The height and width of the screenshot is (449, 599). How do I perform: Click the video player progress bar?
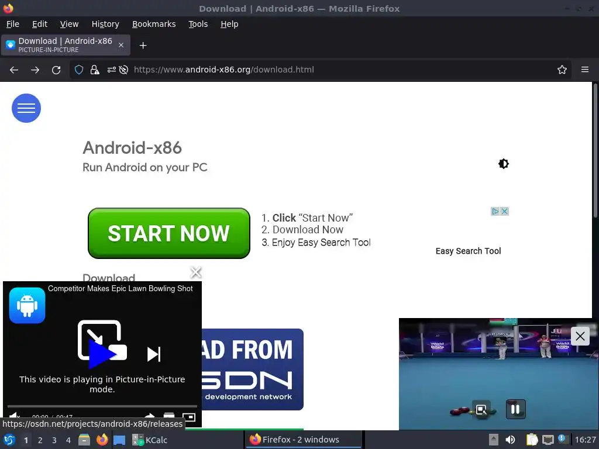pos(102,406)
